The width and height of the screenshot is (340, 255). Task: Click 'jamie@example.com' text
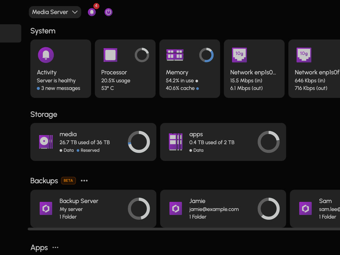214,209
